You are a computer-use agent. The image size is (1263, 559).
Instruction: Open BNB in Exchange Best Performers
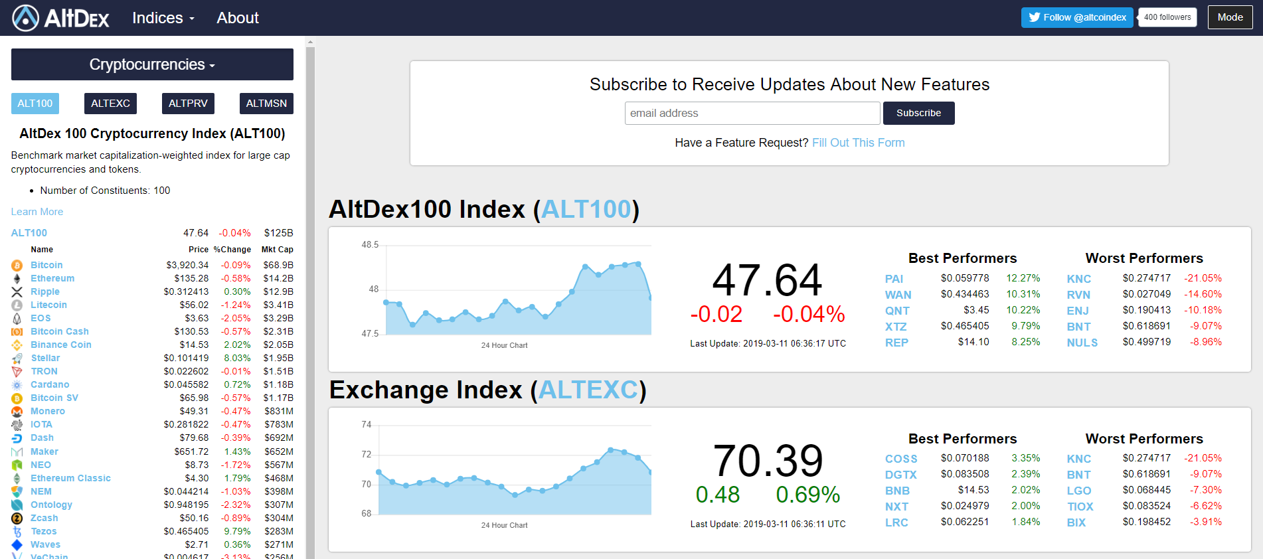[898, 491]
